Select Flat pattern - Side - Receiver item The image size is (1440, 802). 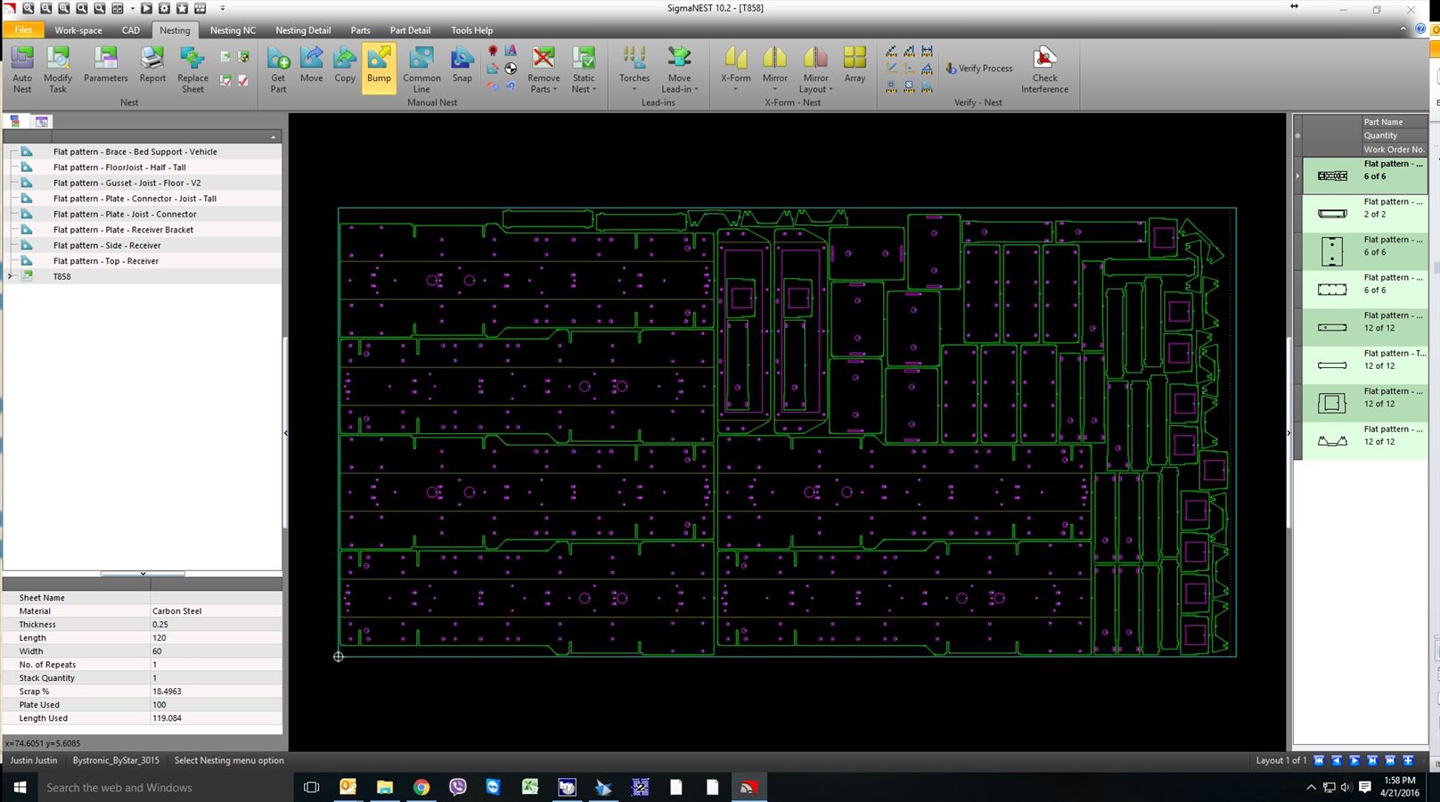point(107,245)
